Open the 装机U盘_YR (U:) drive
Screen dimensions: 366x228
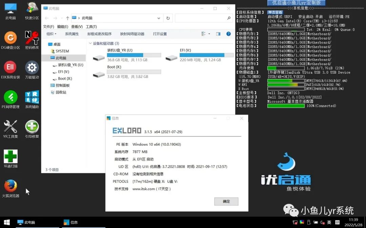pos(127,55)
